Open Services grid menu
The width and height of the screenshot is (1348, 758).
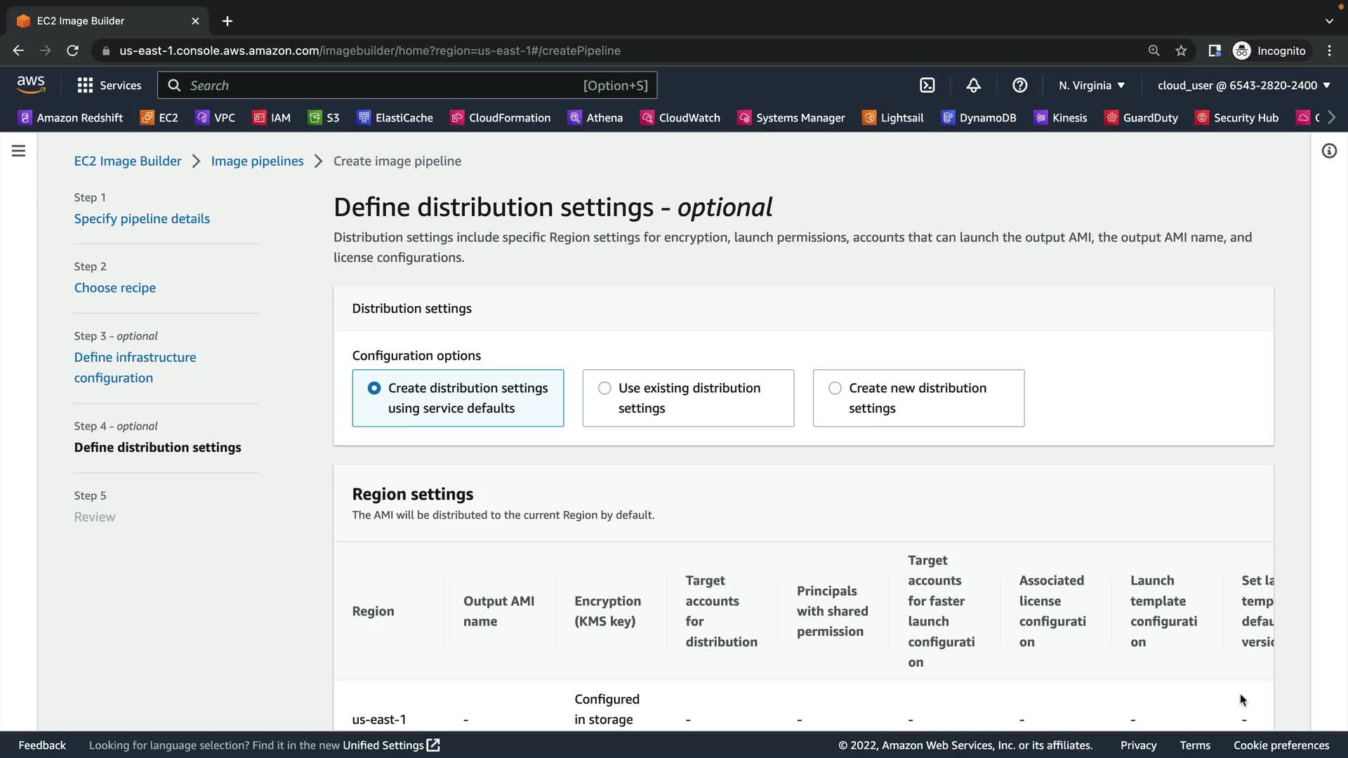click(109, 86)
